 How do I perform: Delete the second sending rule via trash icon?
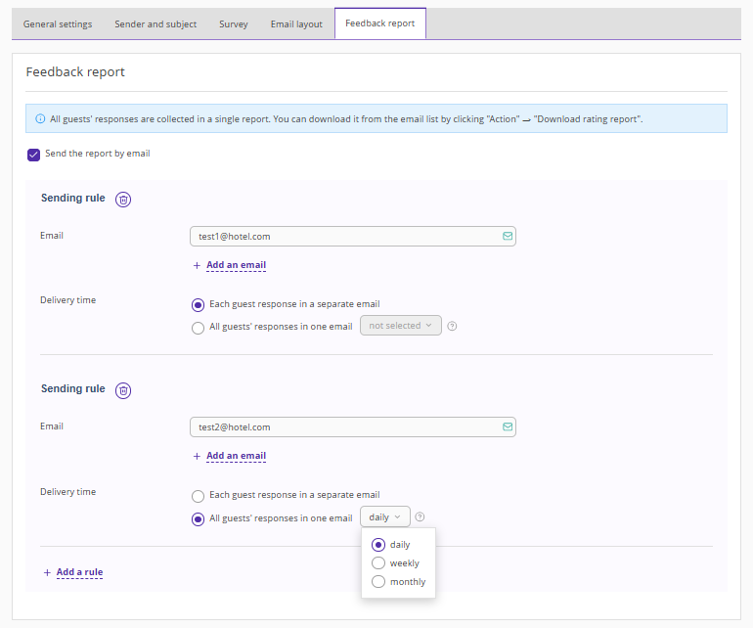tap(123, 390)
